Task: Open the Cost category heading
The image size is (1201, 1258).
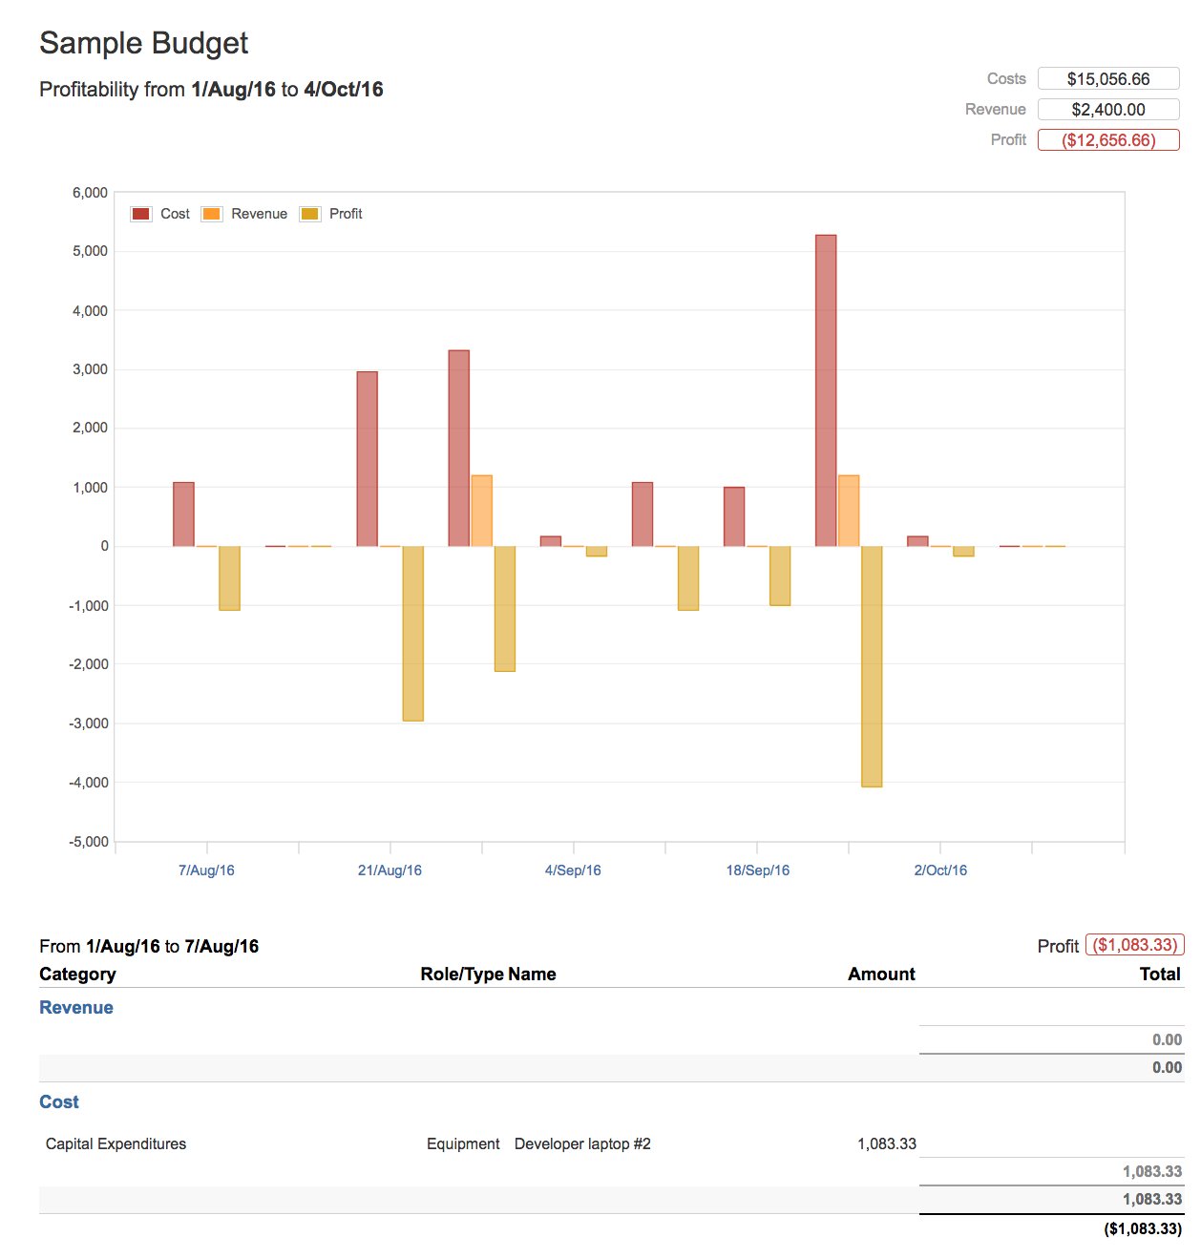Action: (59, 1102)
